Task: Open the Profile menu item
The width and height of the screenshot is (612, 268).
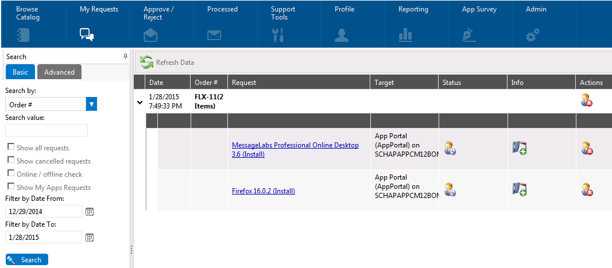Action: 345,24
